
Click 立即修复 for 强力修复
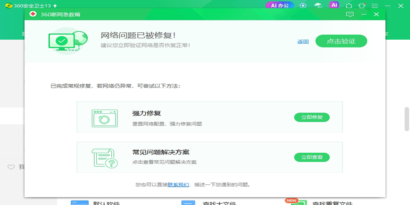tap(312, 117)
